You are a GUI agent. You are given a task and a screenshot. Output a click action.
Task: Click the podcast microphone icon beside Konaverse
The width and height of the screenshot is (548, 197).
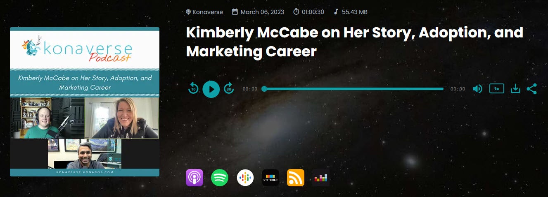coord(188,12)
